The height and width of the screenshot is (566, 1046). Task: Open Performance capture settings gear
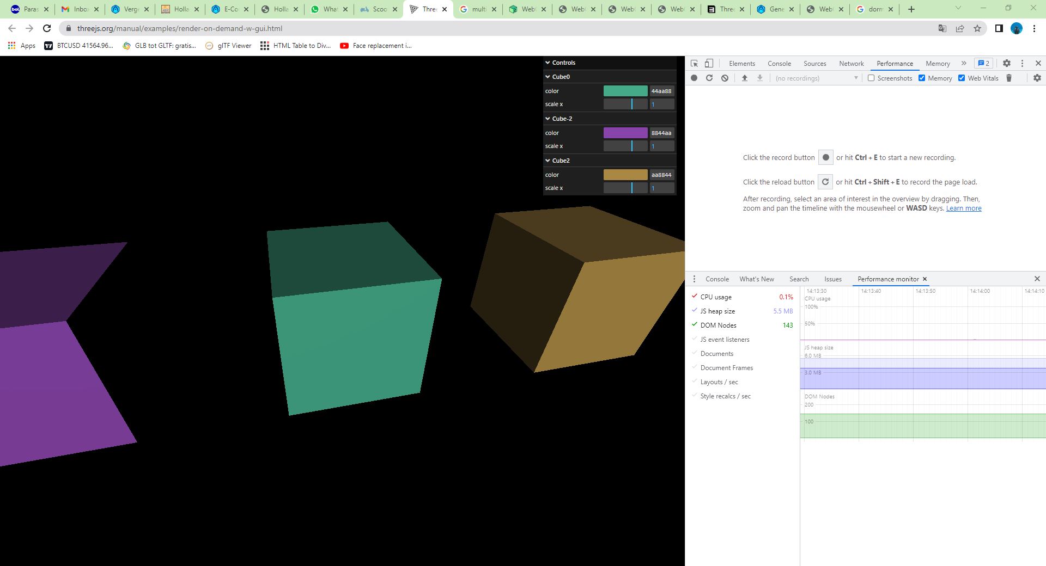pyautogui.click(x=1037, y=78)
